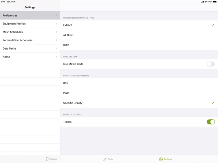Open Preferences in sidebar
The width and height of the screenshot is (218, 163).
click(30, 15)
